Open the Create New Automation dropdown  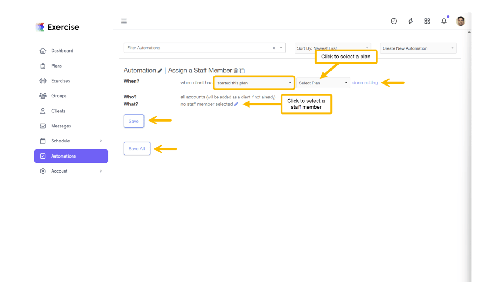(x=418, y=48)
